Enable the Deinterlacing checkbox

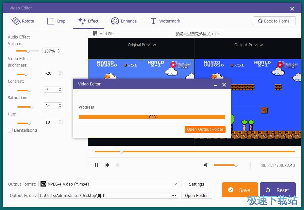[10, 130]
